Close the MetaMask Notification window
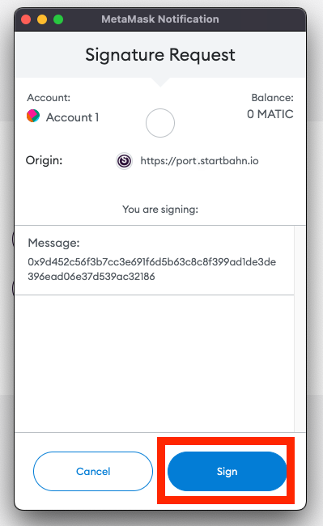 tap(26, 19)
